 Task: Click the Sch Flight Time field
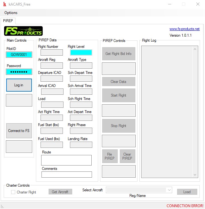pyautogui.click(x=81, y=105)
